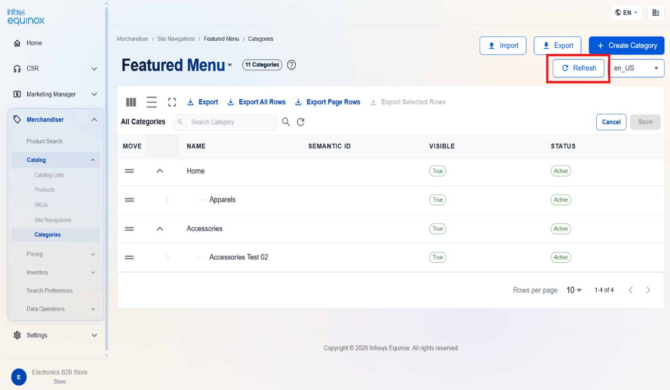The width and height of the screenshot is (670, 390).
Task: Open SKUs in sidebar
Action: click(41, 205)
